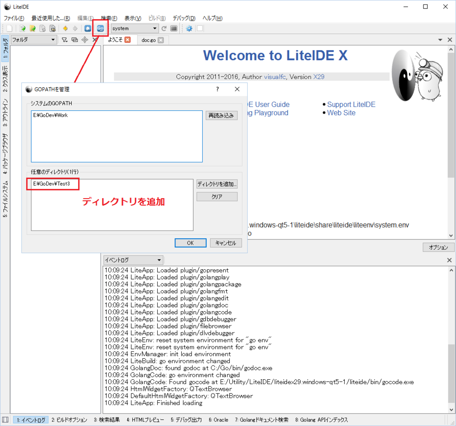Open the system environment dropdown
456x426 pixels.
(x=134, y=28)
